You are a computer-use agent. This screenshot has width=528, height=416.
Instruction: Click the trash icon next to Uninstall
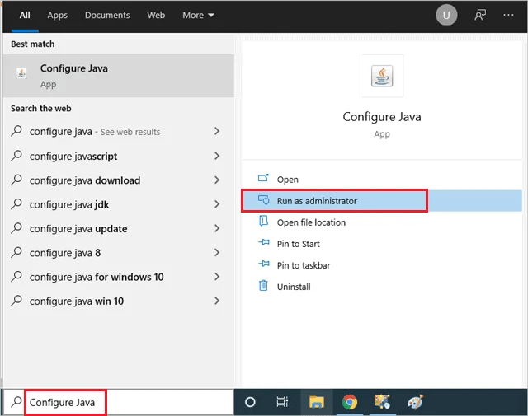click(263, 286)
